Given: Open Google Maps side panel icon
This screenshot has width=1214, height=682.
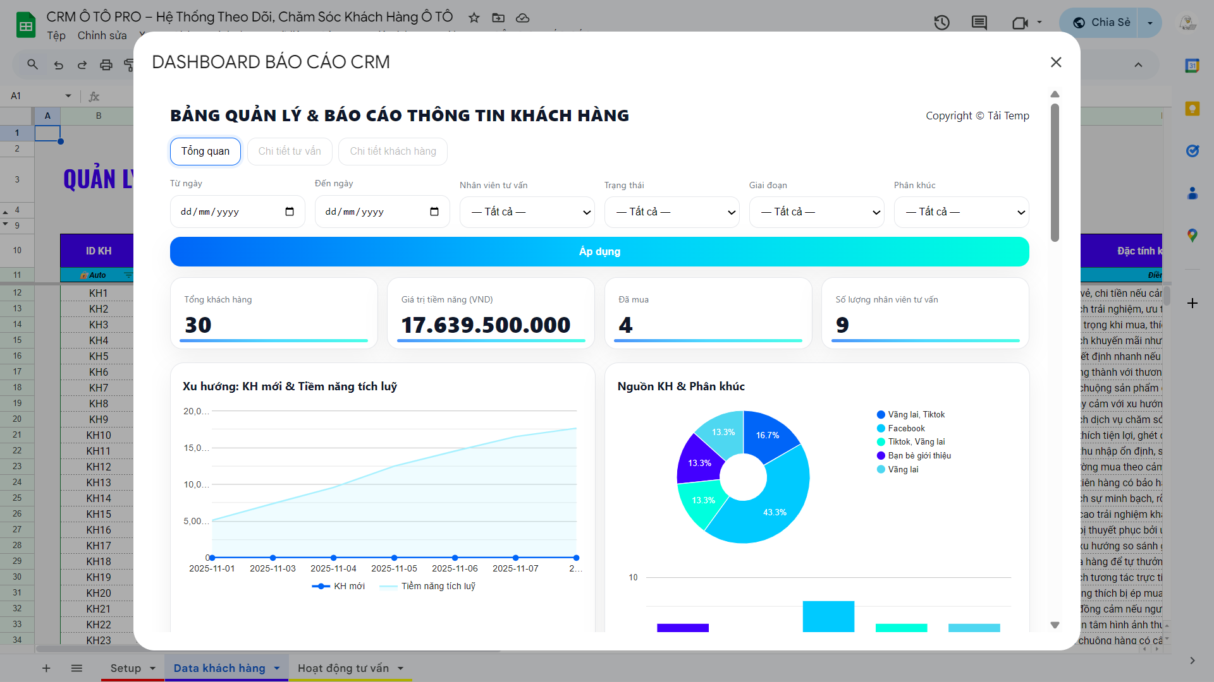Looking at the screenshot, I should tap(1192, 236).
